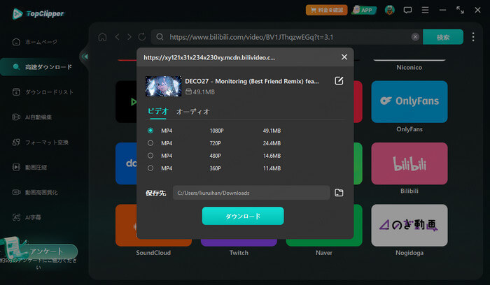
Task: Go back with the left arrow
Action: pos(118,37)
